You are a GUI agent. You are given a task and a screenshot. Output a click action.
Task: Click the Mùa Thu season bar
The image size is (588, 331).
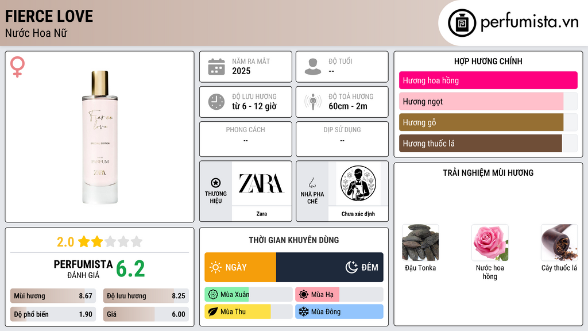(249, 312)
